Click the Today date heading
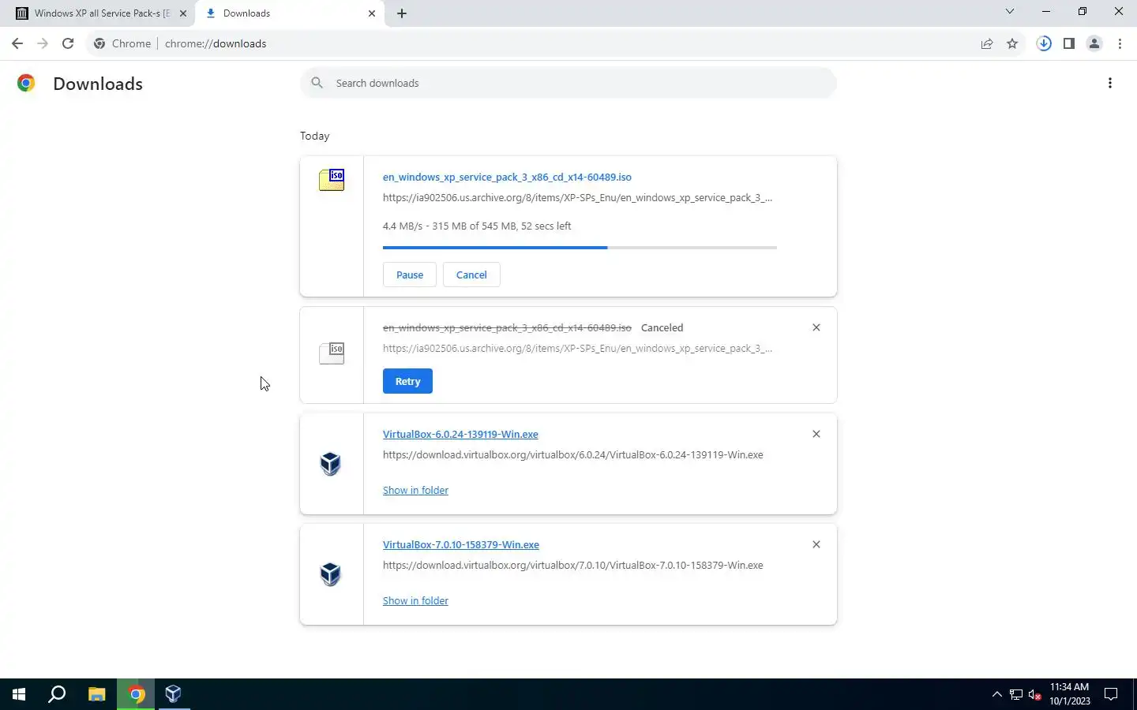 [314, 136]
